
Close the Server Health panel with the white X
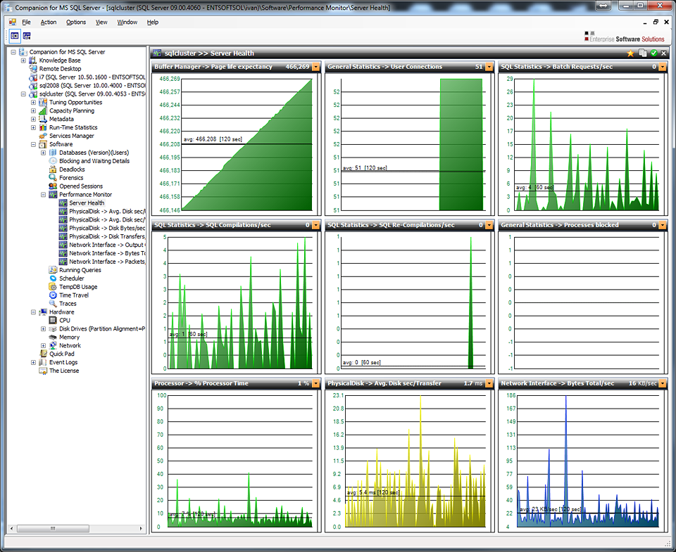coord(664,53)
